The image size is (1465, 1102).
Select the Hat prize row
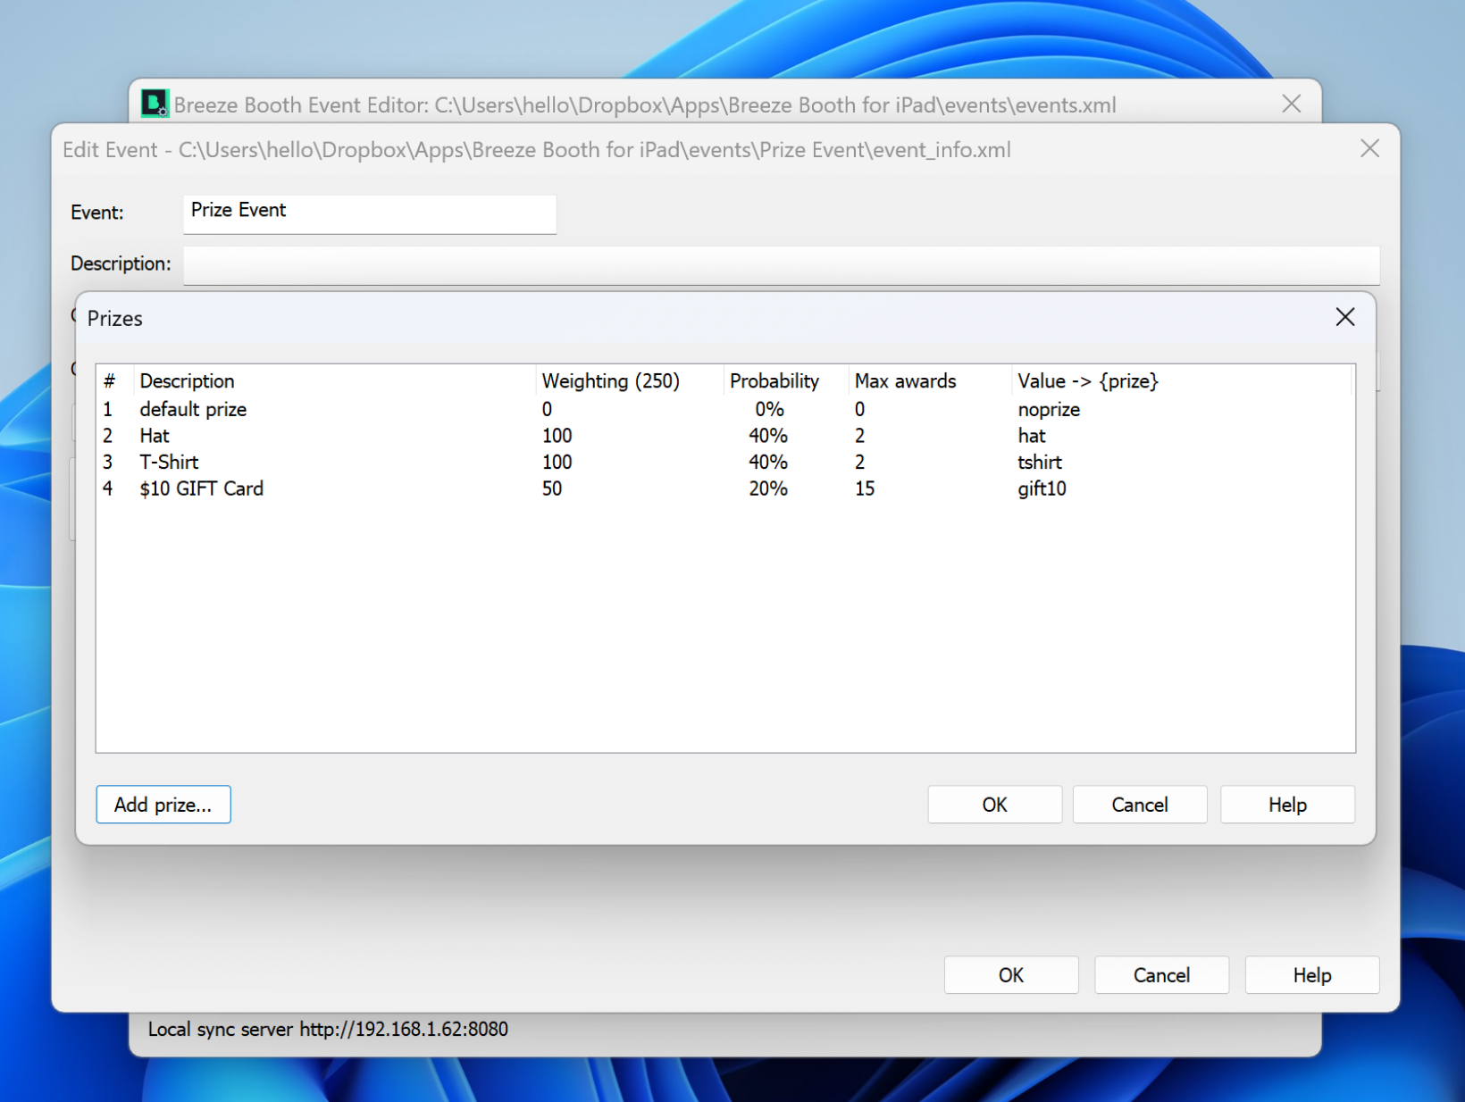pos(155,436)
